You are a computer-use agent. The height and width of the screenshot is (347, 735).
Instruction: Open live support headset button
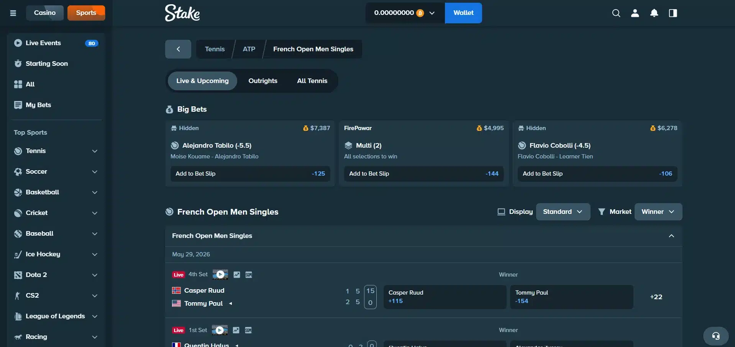click(x=716, y=336)
